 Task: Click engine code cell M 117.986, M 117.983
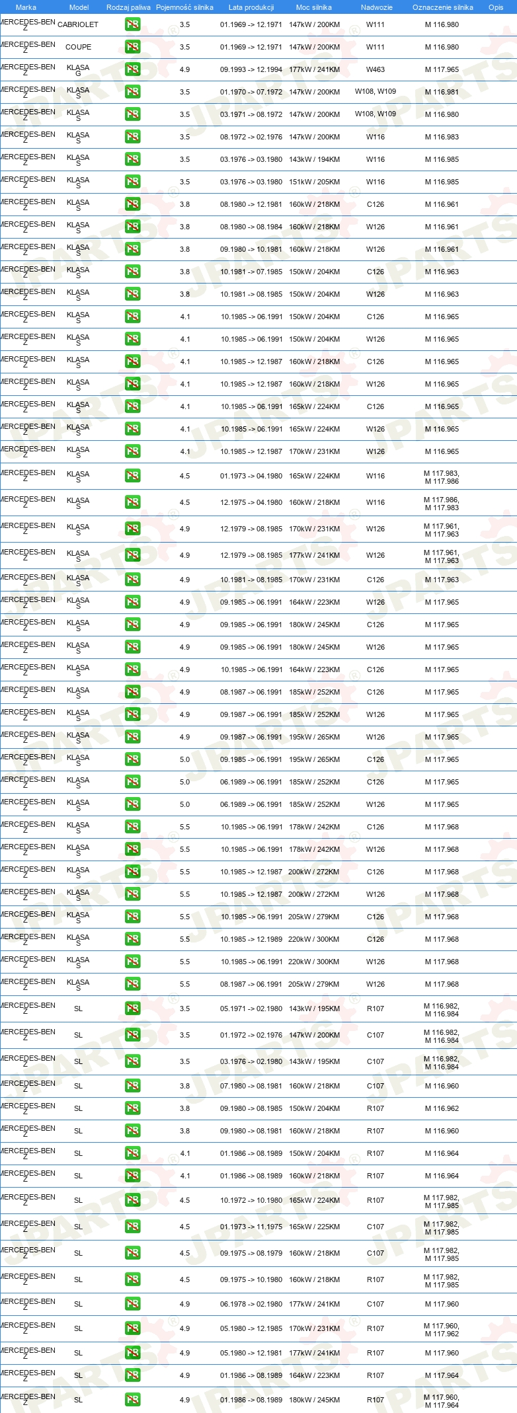[x=442, y=504]
